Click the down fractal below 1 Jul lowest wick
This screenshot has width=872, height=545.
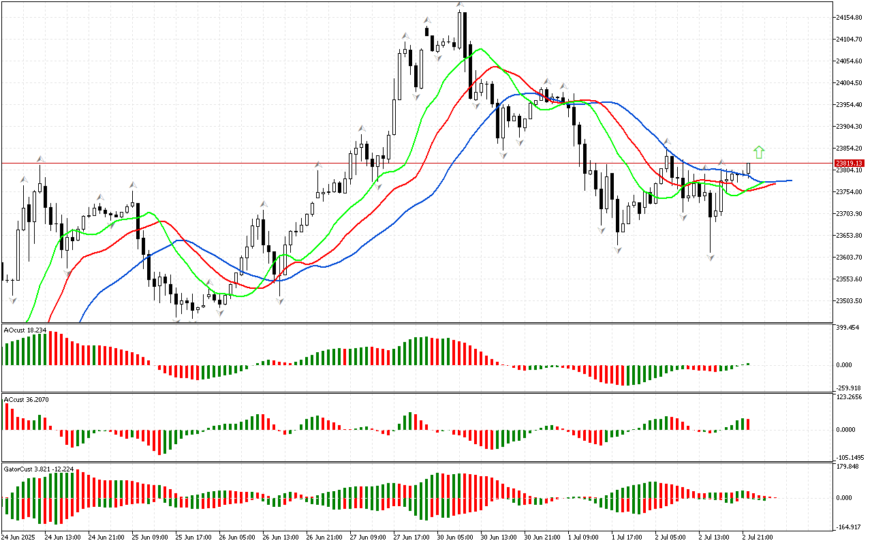(x=617, y=250)
